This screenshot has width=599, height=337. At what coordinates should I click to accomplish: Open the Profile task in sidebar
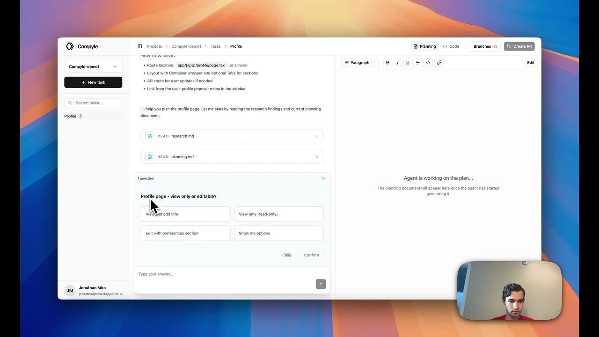[x=94, y=117]
